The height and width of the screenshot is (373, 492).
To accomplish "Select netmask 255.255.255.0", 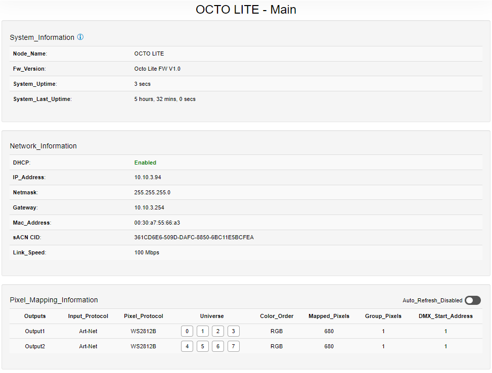I will pos(152,192).
